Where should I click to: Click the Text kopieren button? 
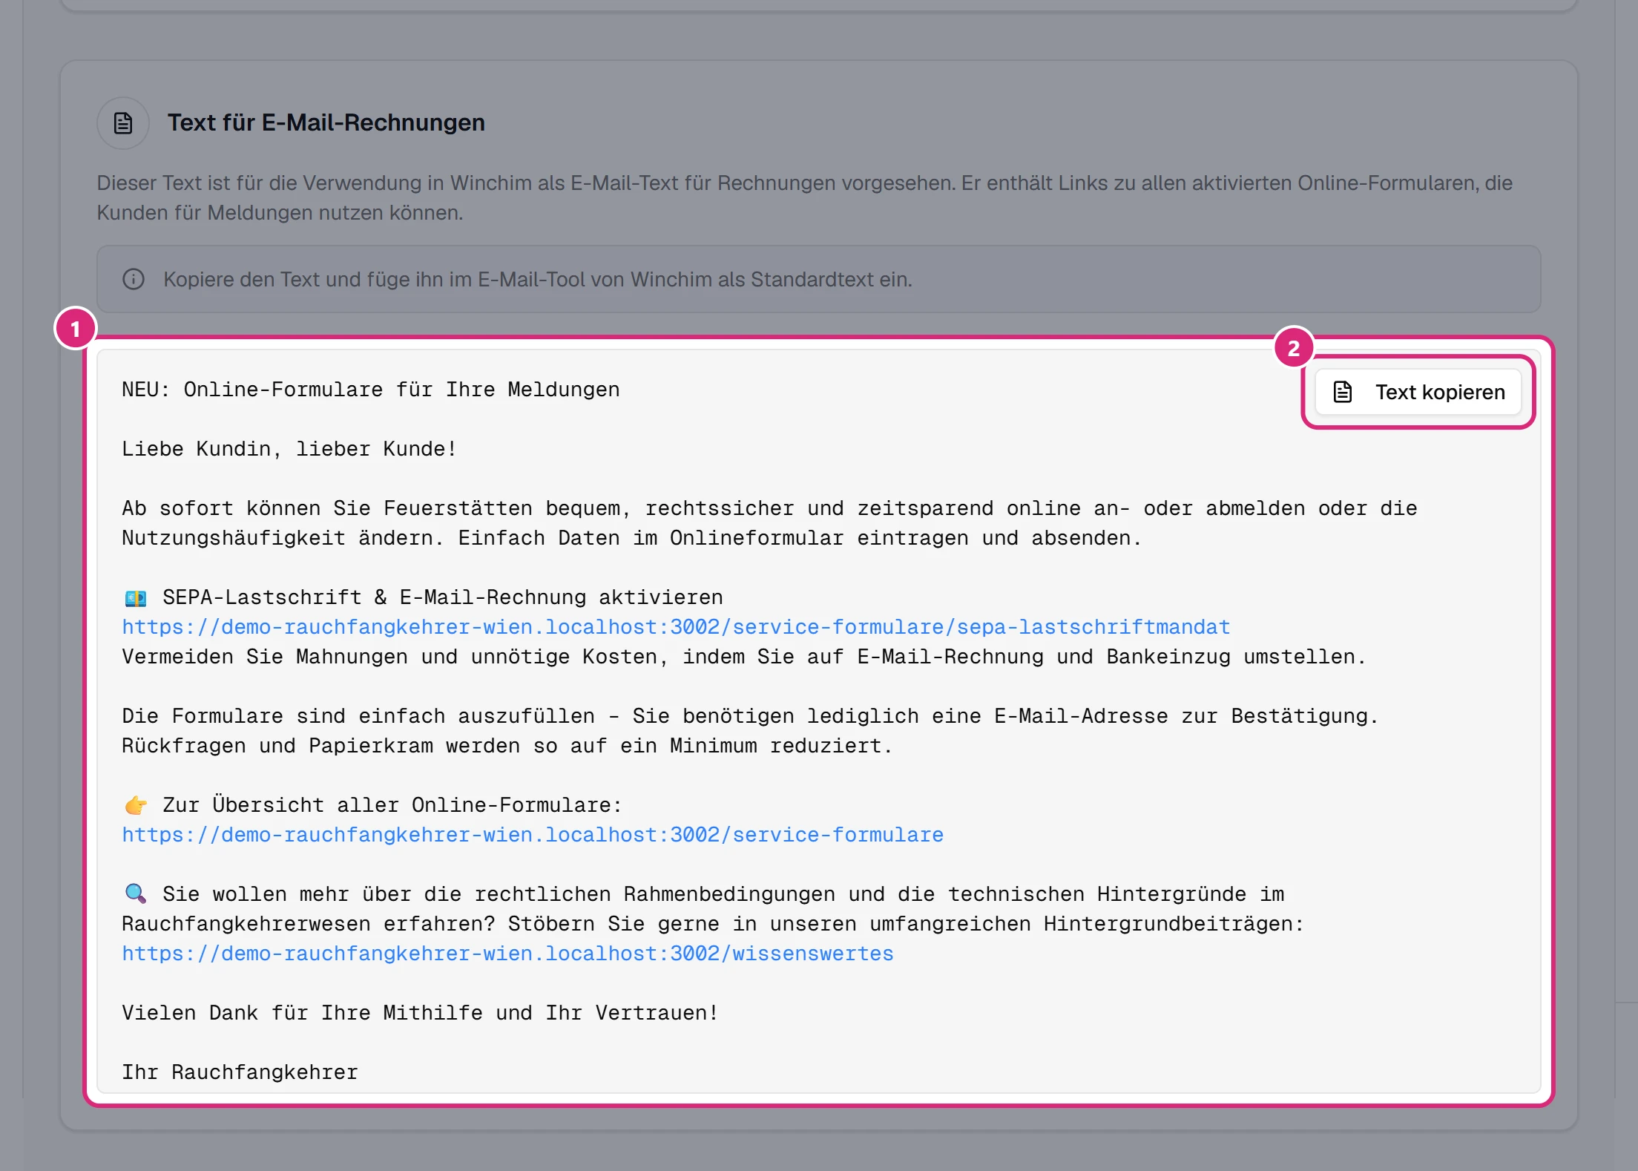click(x=1418, y=392)
